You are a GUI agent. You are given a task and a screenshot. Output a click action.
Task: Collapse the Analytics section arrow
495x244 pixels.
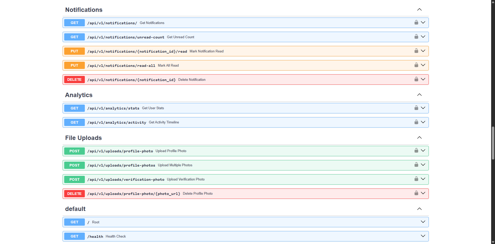(x=419, y=95)
